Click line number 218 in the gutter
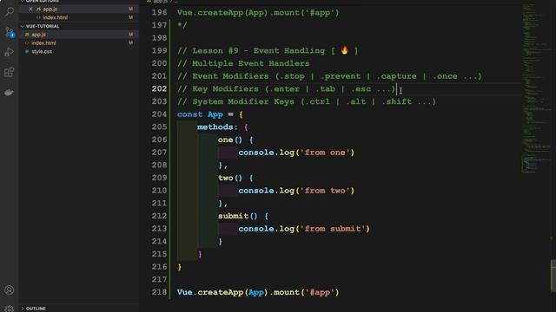This screenshot has height=312, width=556. tap(159, 292)
